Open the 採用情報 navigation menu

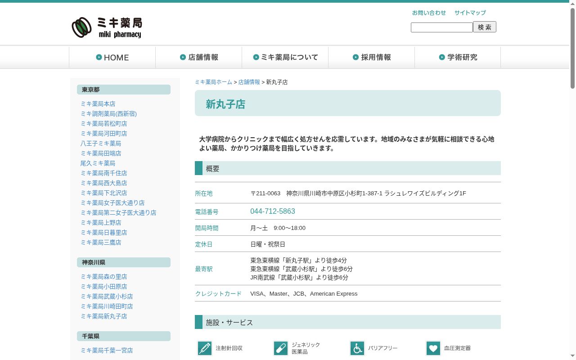tap(371, 57)
